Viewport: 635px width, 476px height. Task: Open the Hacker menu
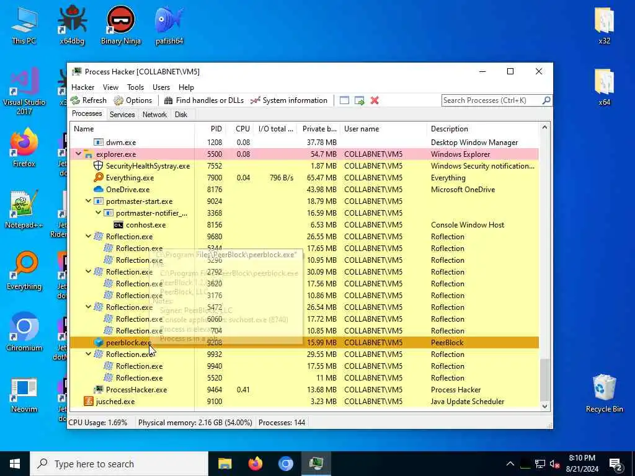82,87
